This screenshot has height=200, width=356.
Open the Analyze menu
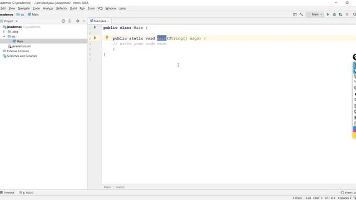[x=48, y=8]
